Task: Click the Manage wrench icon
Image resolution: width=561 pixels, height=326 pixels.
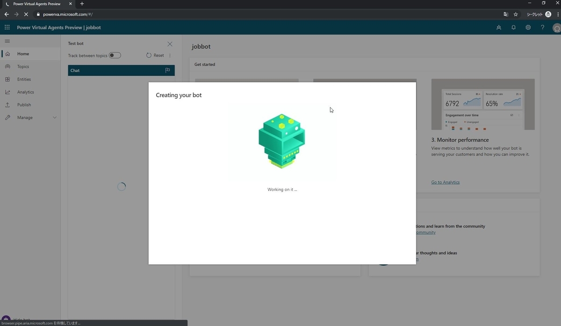Action: click(x=7, y=118)
